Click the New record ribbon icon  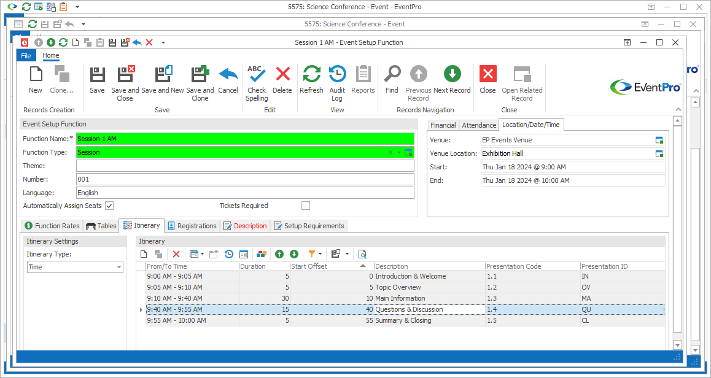click(x=36, y=79)
